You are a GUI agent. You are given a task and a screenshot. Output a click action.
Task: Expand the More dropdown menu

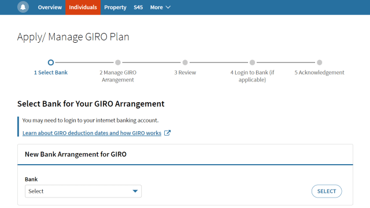(160, 8)
